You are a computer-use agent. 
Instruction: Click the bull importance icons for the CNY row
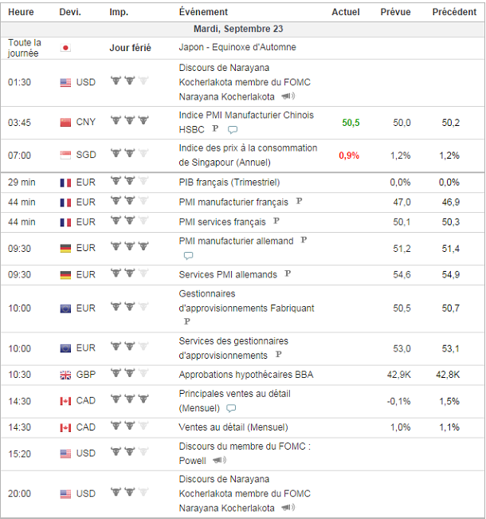pos(129,121)
